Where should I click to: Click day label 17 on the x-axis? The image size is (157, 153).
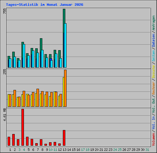tap(83, 150)
